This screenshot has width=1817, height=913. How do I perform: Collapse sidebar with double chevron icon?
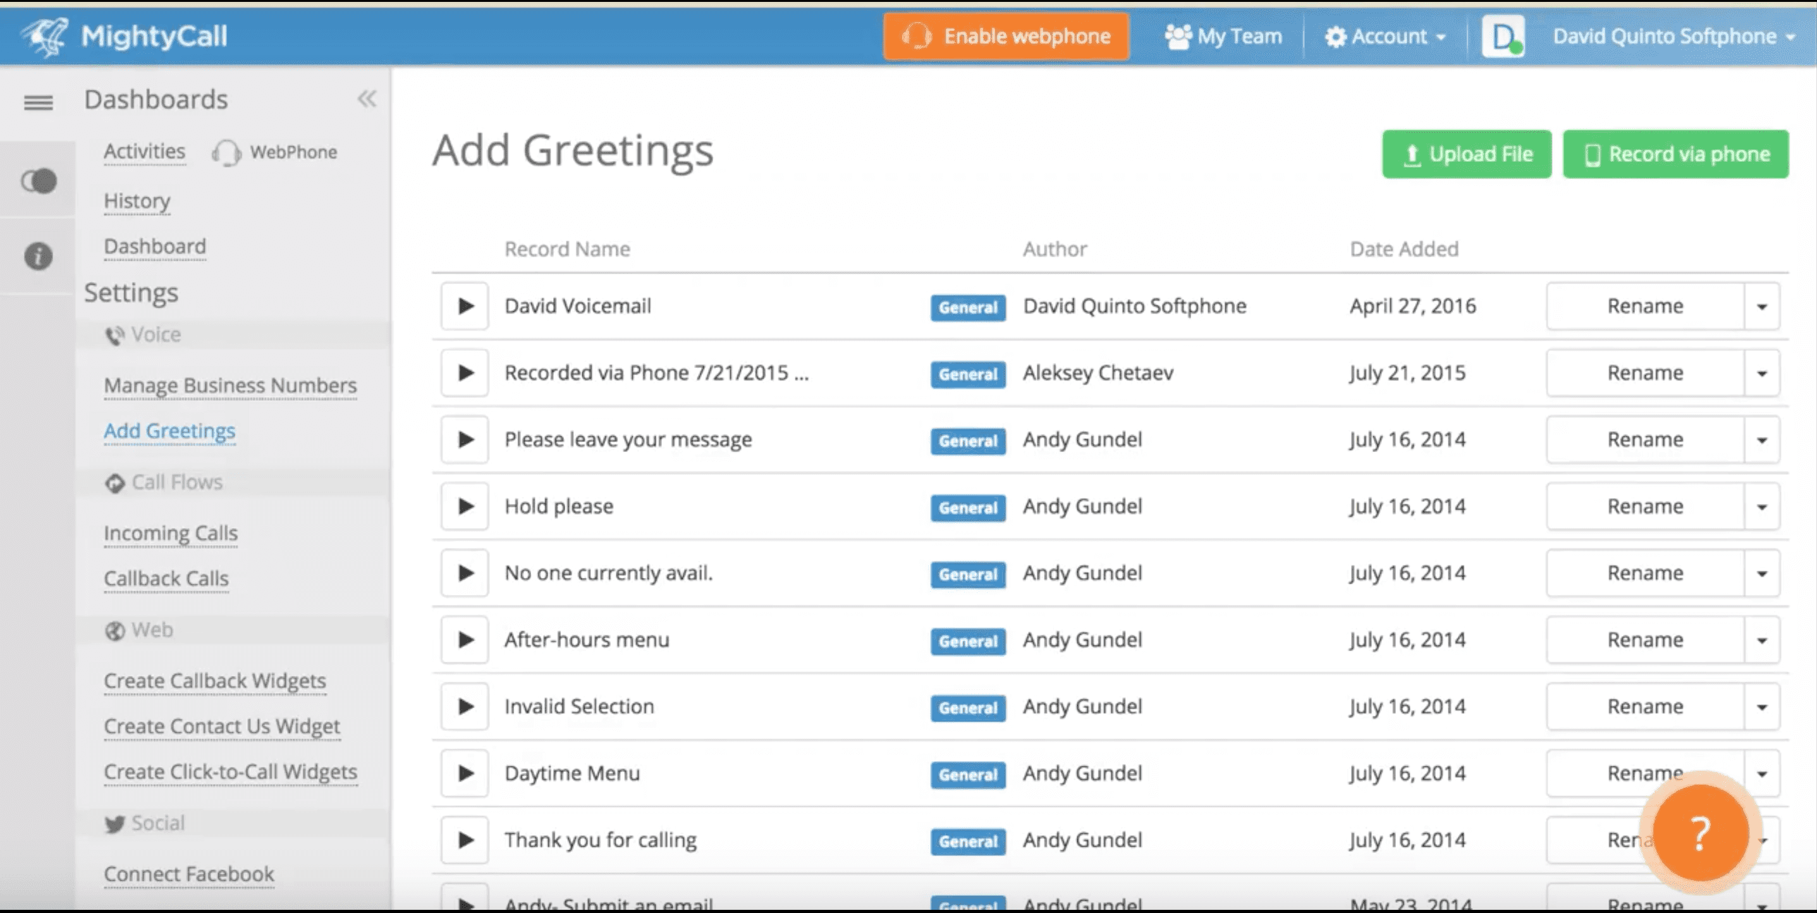(367, 99)
